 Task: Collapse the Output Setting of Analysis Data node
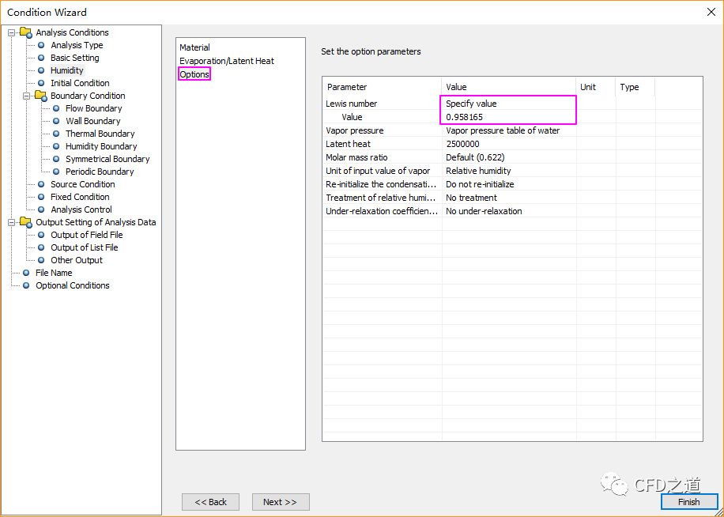pos(12,222)
